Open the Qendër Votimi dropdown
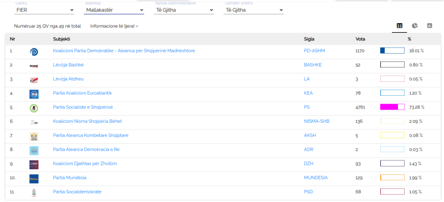This screenshot has width=444, height=202. (x=254, y=10)
